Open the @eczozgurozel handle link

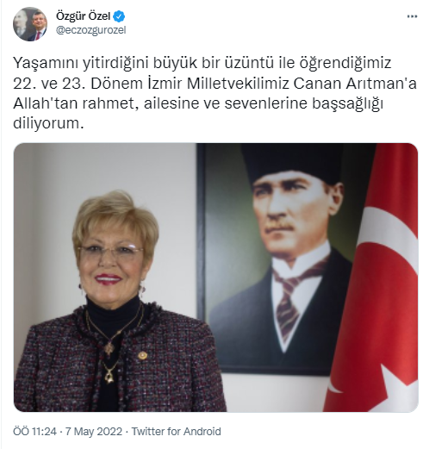tap(90, 30)
